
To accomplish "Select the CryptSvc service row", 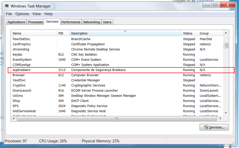I will 117,85.
